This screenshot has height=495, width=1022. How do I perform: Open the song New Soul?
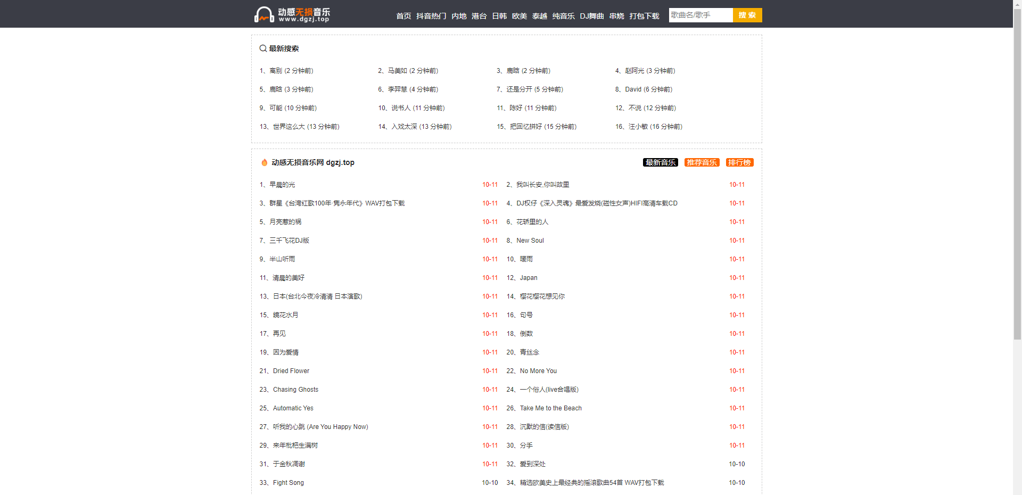530,241
